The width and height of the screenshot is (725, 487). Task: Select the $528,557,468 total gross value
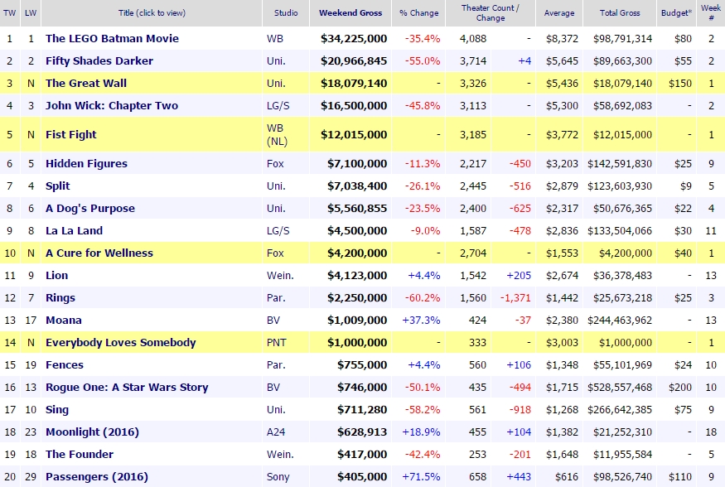[620, 387]
